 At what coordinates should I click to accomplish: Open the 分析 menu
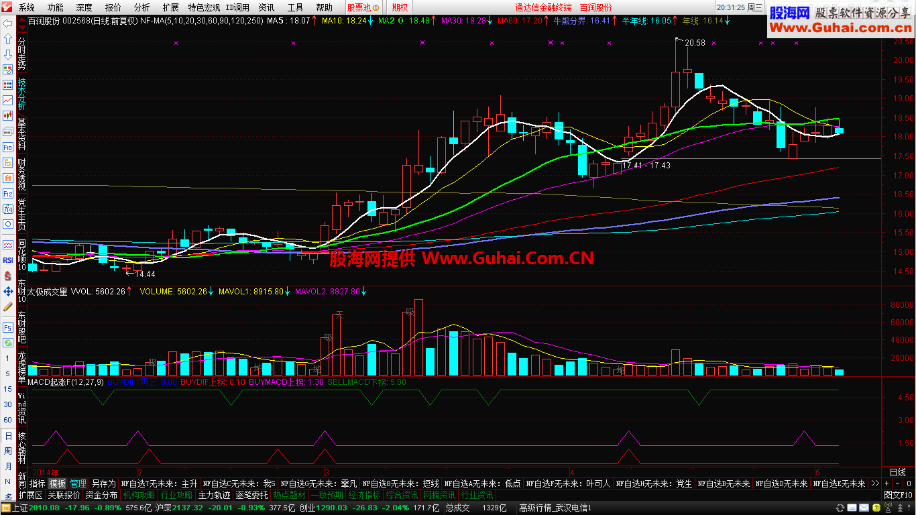pyautogui.click(x=142, y=7)
